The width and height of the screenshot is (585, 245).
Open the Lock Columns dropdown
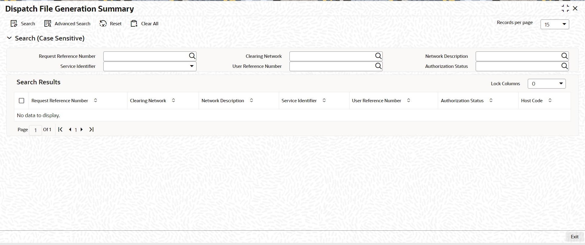pos(547,84)
